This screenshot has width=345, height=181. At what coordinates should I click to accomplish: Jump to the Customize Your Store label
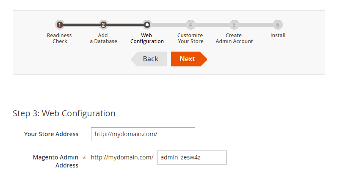tap(190, 38)
